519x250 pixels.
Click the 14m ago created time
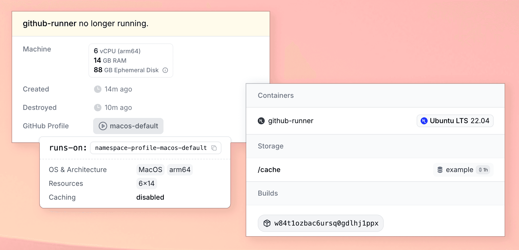click(x=118, y=89)
